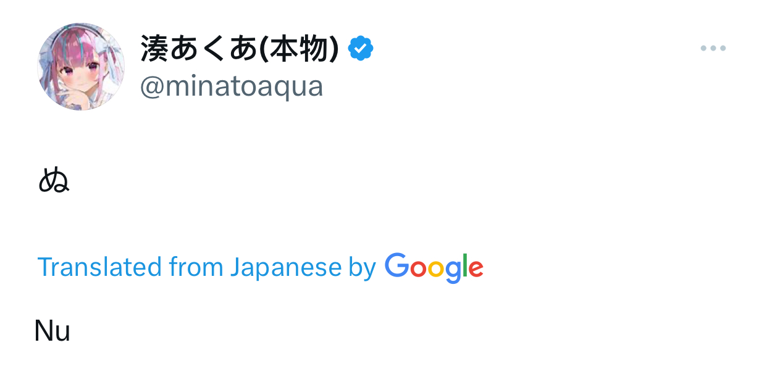Viewport: 767px width, 374px height.
Task: Click the display name 湊あくあ(本物)
Action: [x=240, y=49]
